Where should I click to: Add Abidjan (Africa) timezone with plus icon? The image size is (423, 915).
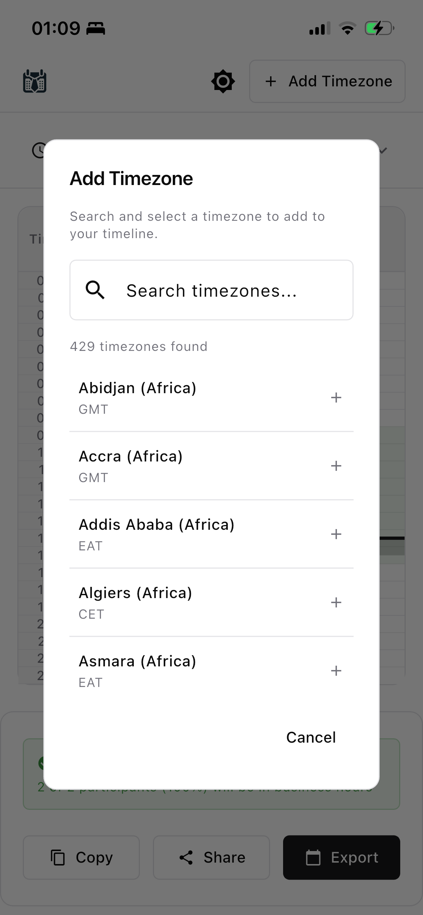336,398
